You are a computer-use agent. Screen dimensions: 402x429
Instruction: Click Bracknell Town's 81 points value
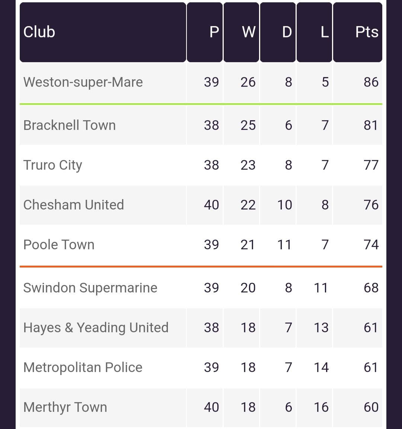pos(371,125)
